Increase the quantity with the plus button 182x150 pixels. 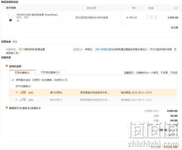(155, 17)
